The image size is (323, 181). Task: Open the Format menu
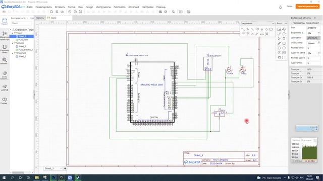[72, 7]
